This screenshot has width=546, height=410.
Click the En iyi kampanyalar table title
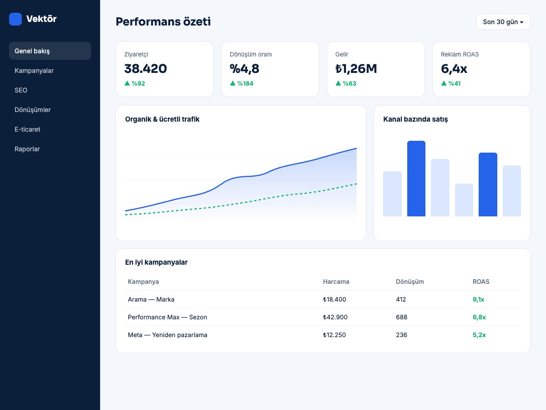tap(157, 262)
